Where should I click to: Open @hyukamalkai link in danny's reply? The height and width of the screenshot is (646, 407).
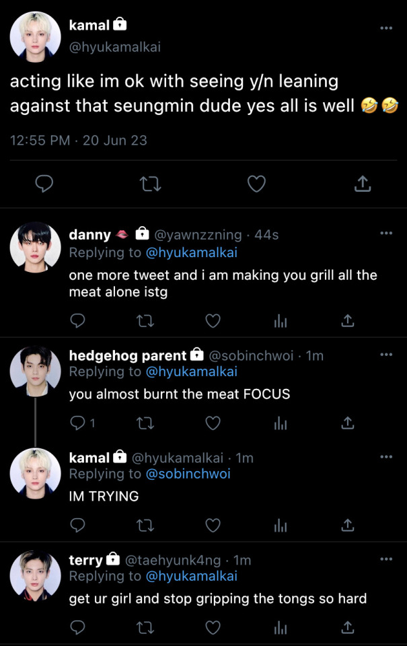click(x=192, y=252)
